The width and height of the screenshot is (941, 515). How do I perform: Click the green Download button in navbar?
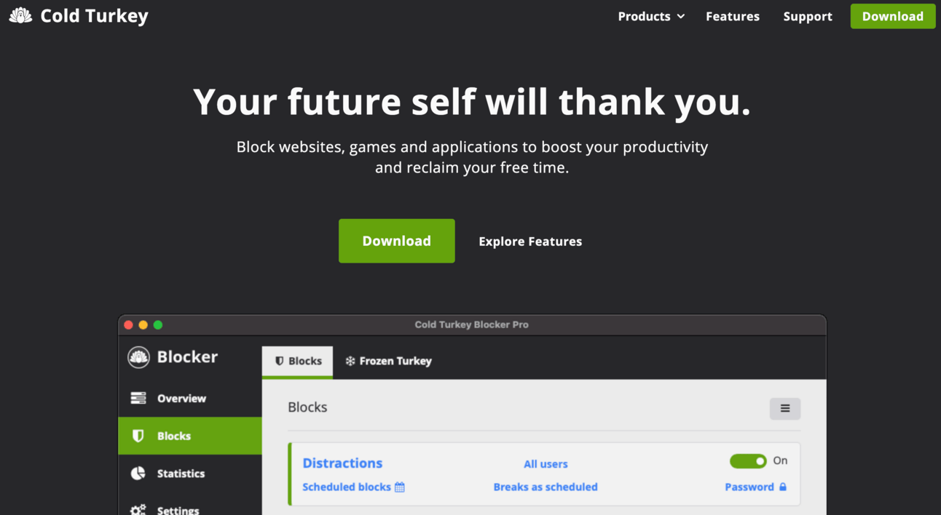[x=892, y=16]
